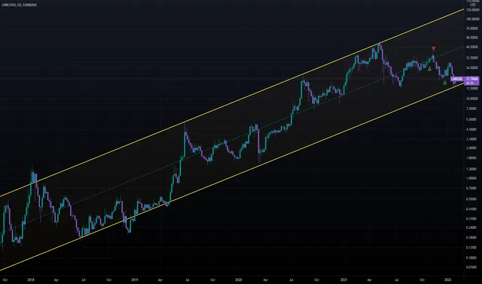The image size is (482, 284).
Task: Click the 1.00000 price axis label
Action: (x=472, y=178)
